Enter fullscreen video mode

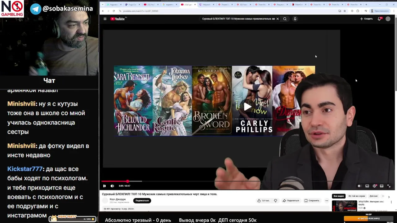(x=389, y=186)
